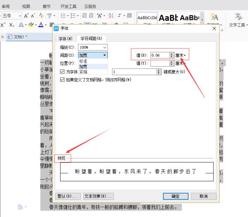Switch to the 字体(N) tab
Image resolution: width=248 pixels, height=217 pixels.
[x=66, y=38]
